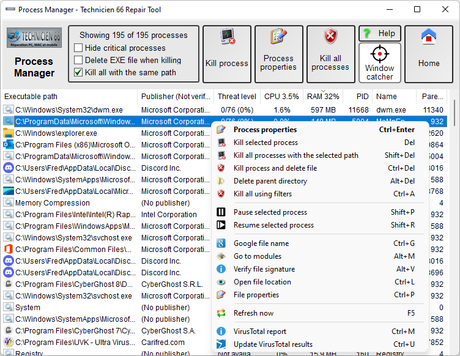
Task: Click the CyberGhost 7 ghost icon
Action: (x=8, y=330)
